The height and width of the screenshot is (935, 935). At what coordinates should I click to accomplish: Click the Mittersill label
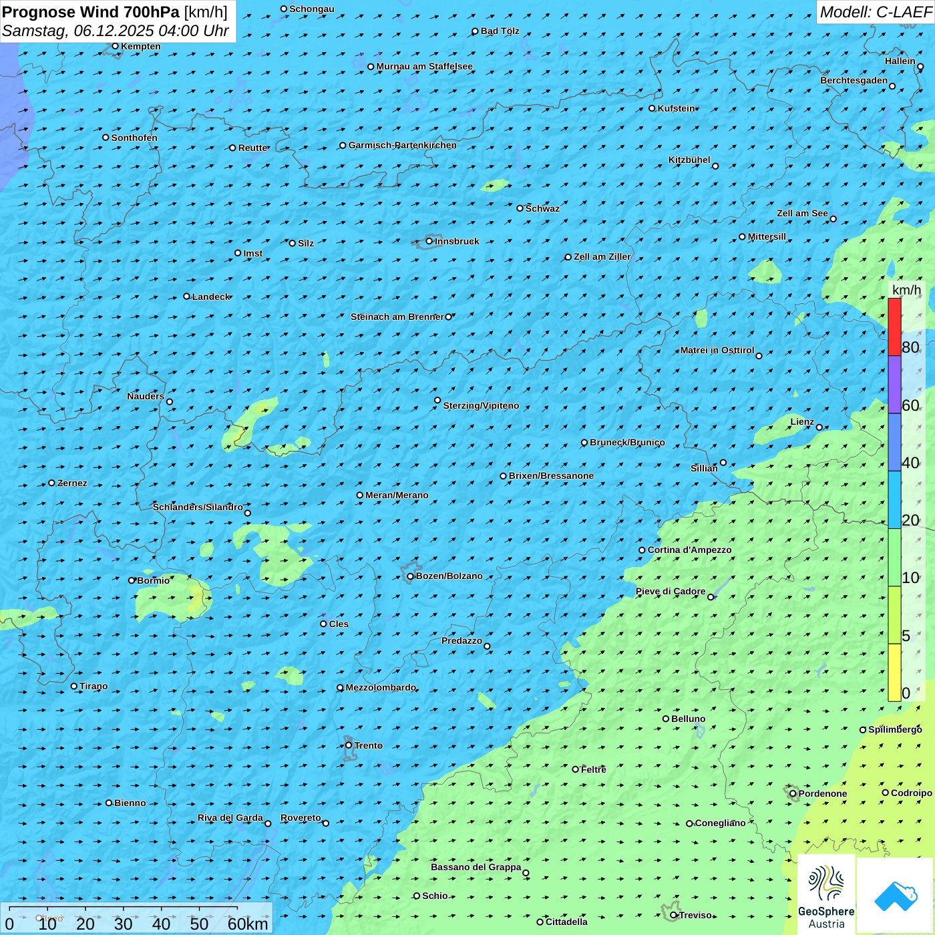[x=767, y=236]
